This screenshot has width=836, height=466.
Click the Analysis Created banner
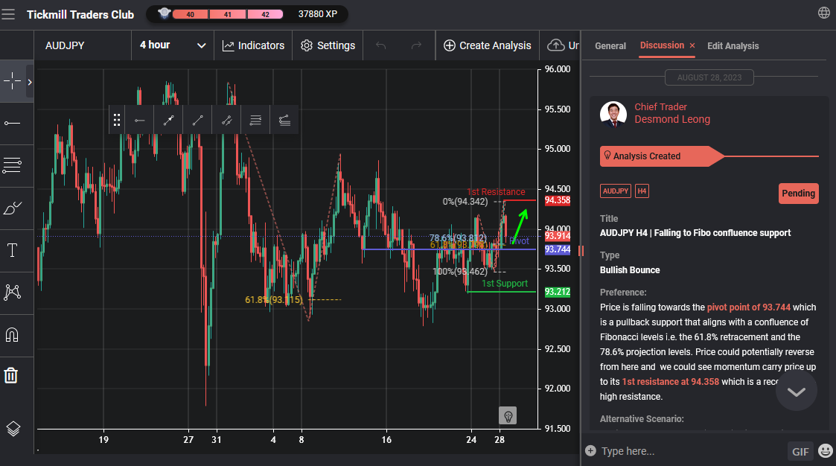pos(662,156)
